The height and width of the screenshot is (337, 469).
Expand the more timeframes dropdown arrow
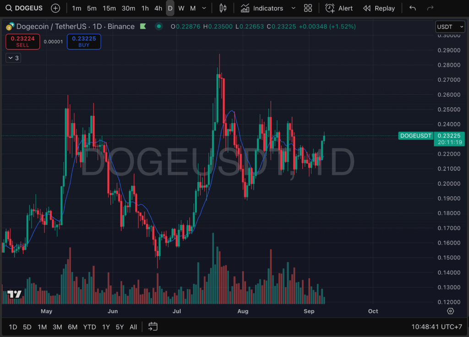[x=204, y=8]
